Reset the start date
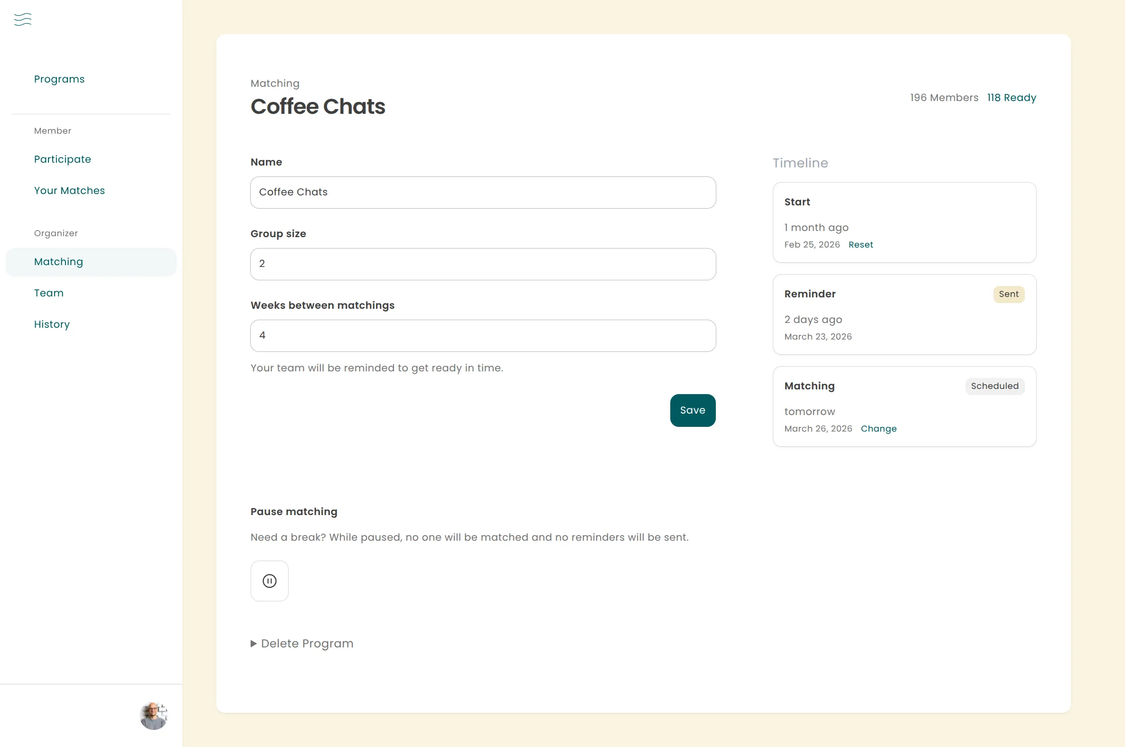Image resolution: width=1125 pixels, height=747 pixels. (861, 245)
